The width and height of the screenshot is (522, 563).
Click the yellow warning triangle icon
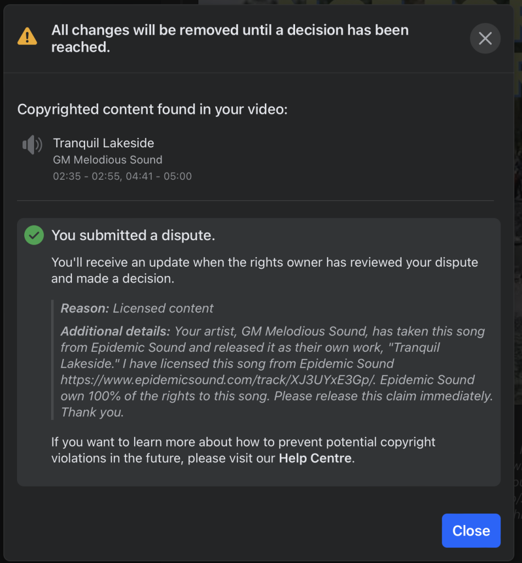click(x=27, y=36)
